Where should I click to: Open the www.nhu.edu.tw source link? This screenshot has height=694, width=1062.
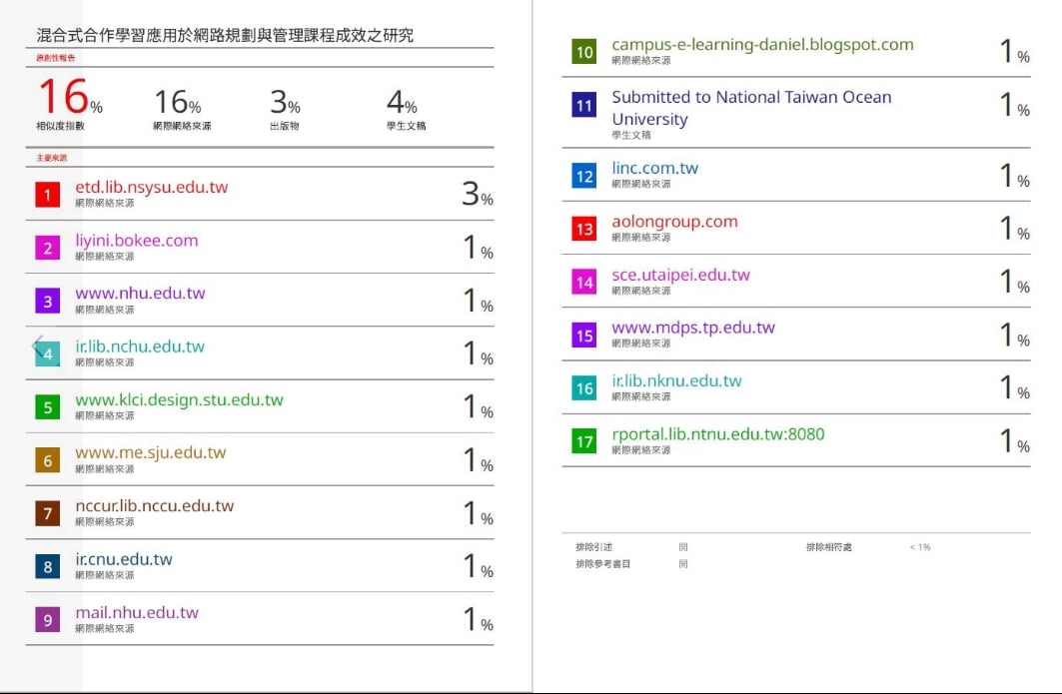[140, 294]
